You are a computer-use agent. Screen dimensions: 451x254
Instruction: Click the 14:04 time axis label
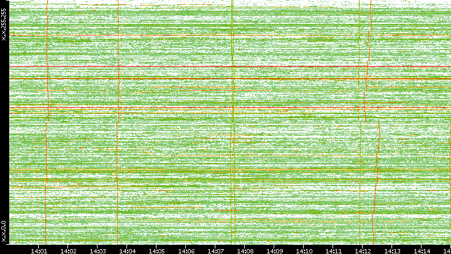point(128,251)
